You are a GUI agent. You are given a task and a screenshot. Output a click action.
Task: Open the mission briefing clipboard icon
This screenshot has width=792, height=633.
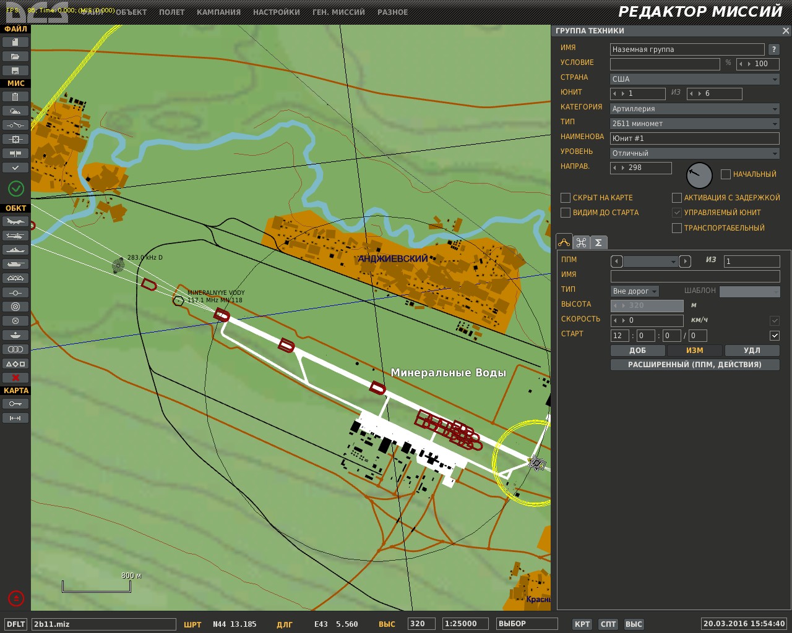[x=15, y=96]
